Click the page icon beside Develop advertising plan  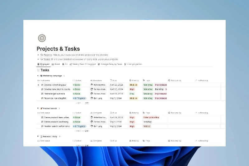tap(42, 85)
